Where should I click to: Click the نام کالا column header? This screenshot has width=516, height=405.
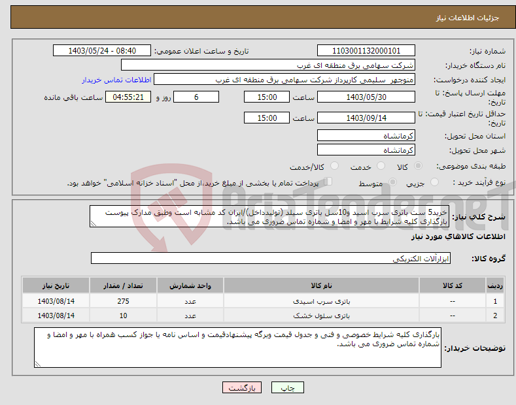pyautogui.click(x=321, y=285)
